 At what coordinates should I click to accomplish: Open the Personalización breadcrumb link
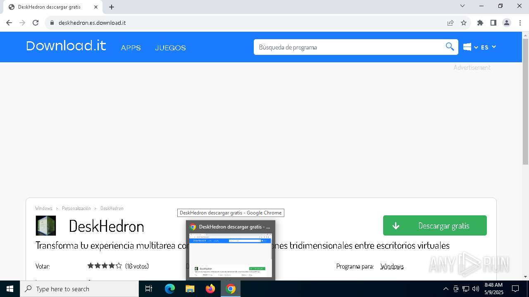pos(76,208)
